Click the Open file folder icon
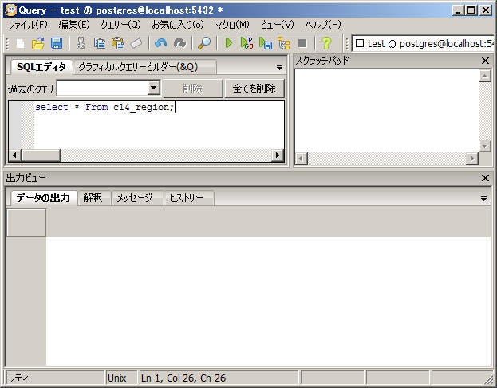The width and height of the screenshot is (497, 388). coord(37,43)
